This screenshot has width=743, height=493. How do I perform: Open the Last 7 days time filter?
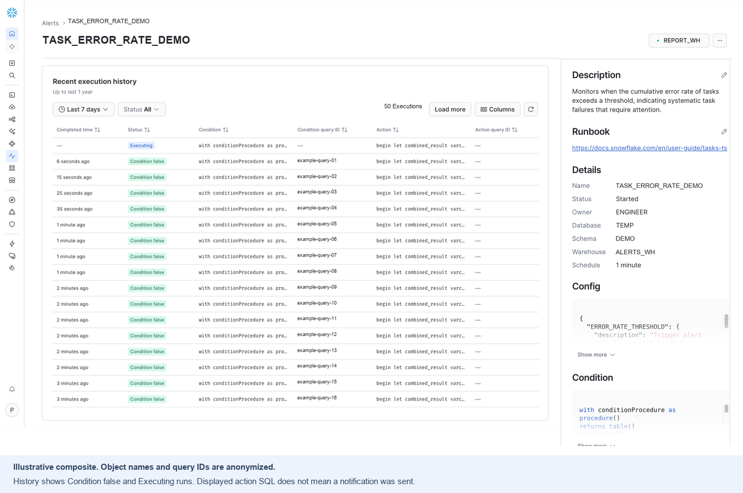(x=83, y=109)
